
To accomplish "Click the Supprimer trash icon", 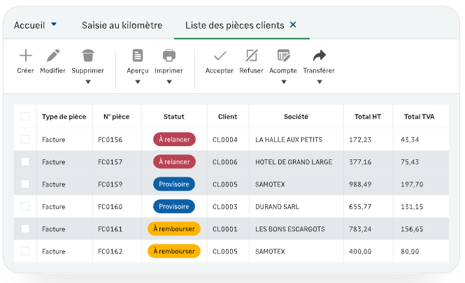I will coord(88,56).
